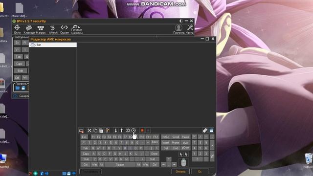Click the Z key on editor keyboard
The image size is (313, 176).
click(x=94, y=159)
